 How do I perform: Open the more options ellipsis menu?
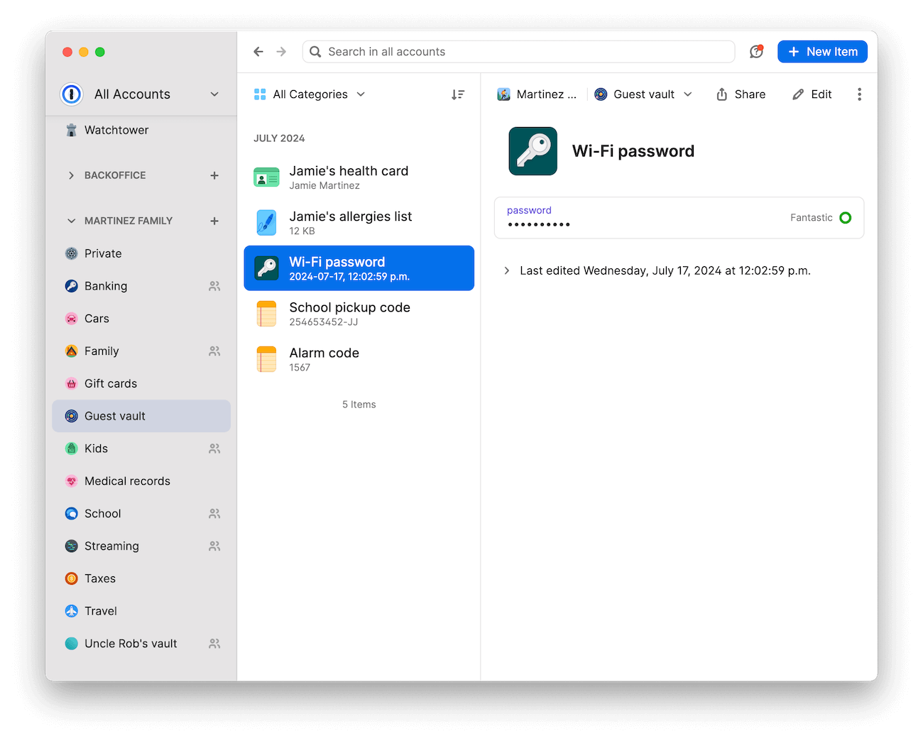pyautogui.click(x=859, y=94)
